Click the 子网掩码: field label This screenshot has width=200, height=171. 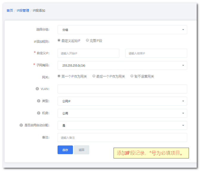(x=43, y=65)
